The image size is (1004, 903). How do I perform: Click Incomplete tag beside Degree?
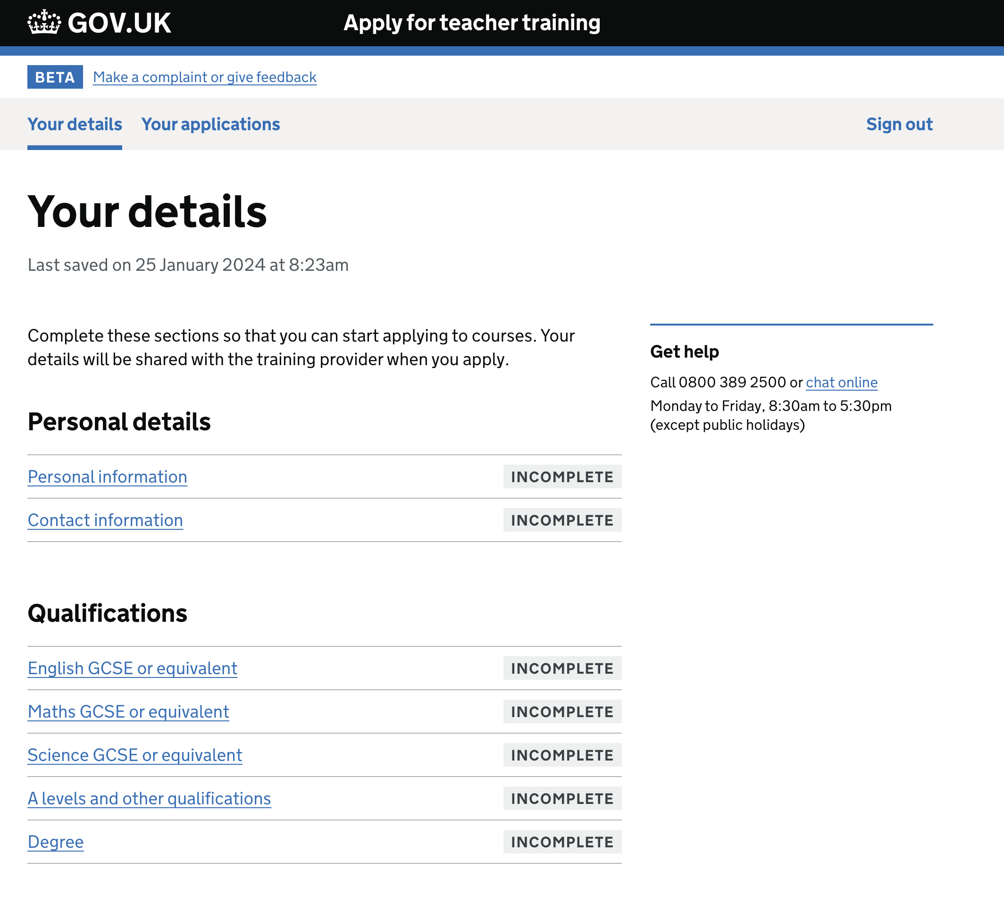(562, 842)
